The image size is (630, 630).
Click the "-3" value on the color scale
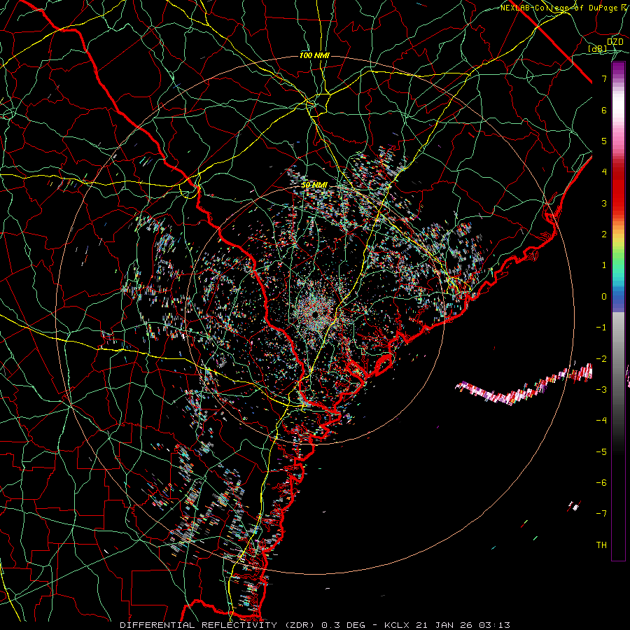pyautogui.click(x=601, y=389)
